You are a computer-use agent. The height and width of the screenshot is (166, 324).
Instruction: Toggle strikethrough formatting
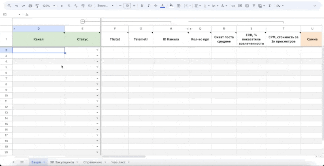156,6
